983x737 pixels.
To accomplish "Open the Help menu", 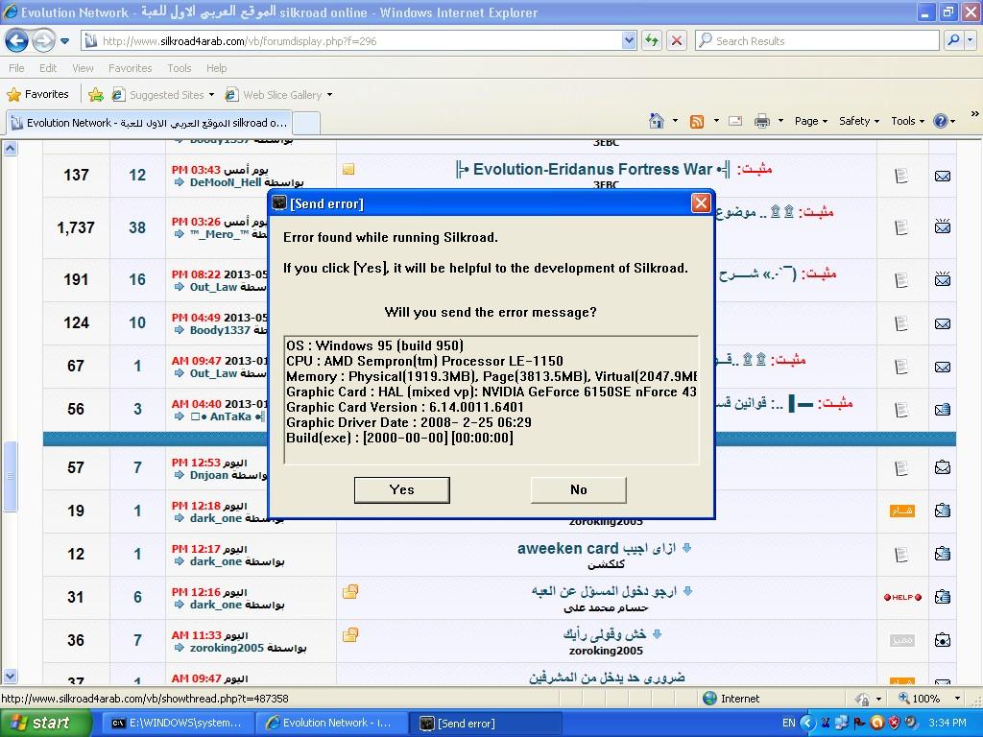I will pos(216,68).
